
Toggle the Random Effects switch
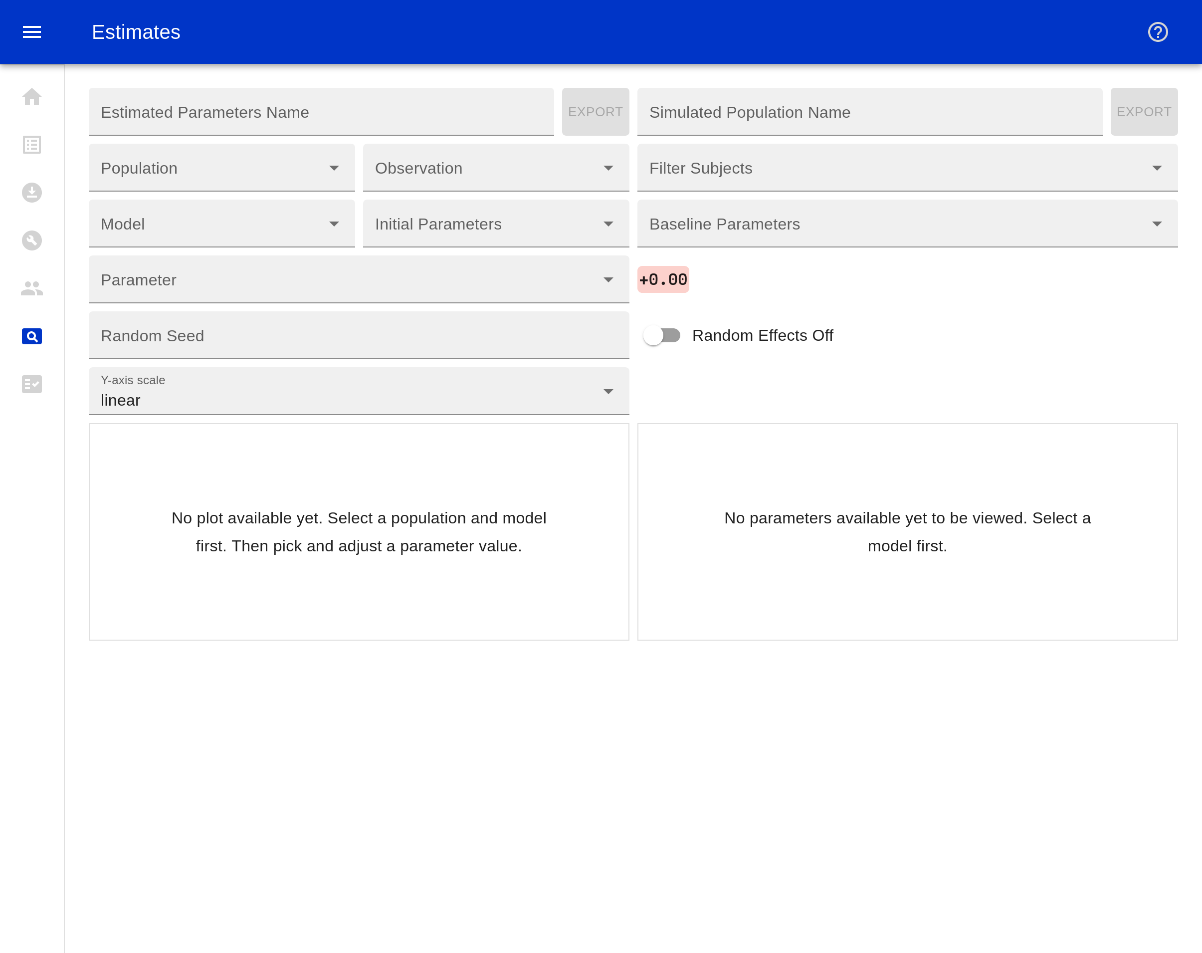coord(662,335)
